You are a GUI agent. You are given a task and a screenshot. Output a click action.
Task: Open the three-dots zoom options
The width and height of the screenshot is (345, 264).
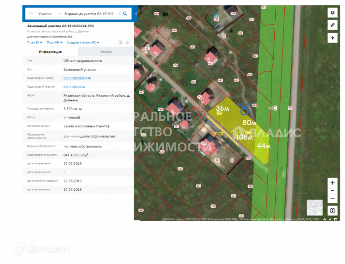click(x=333, y=190)
